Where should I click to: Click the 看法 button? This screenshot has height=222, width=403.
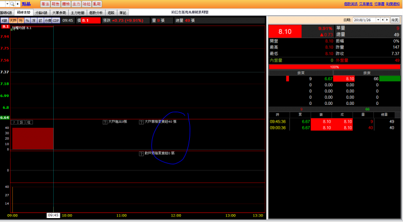pyautogui.click(x=45, y=4)
